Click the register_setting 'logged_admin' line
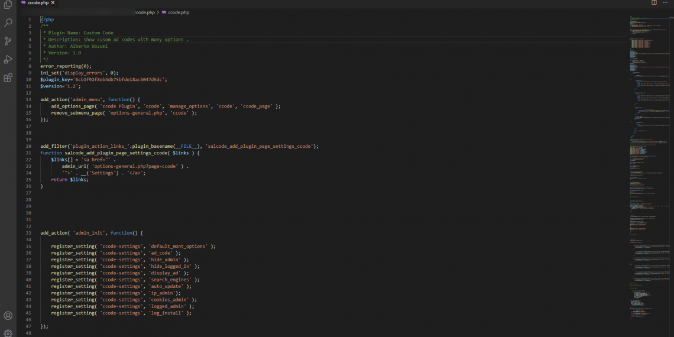This screenshot has width=674, height=337. 122,306
